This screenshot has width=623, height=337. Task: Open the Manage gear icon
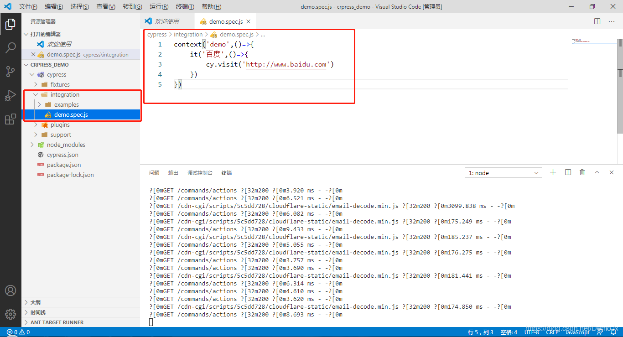coord(10,314)
